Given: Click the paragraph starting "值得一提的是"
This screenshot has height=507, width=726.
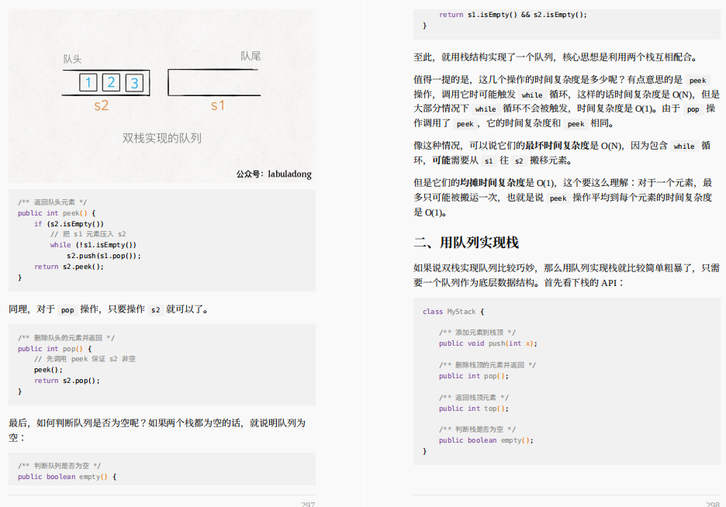Looking at the screenshot, I should click(x=567, y=102).
